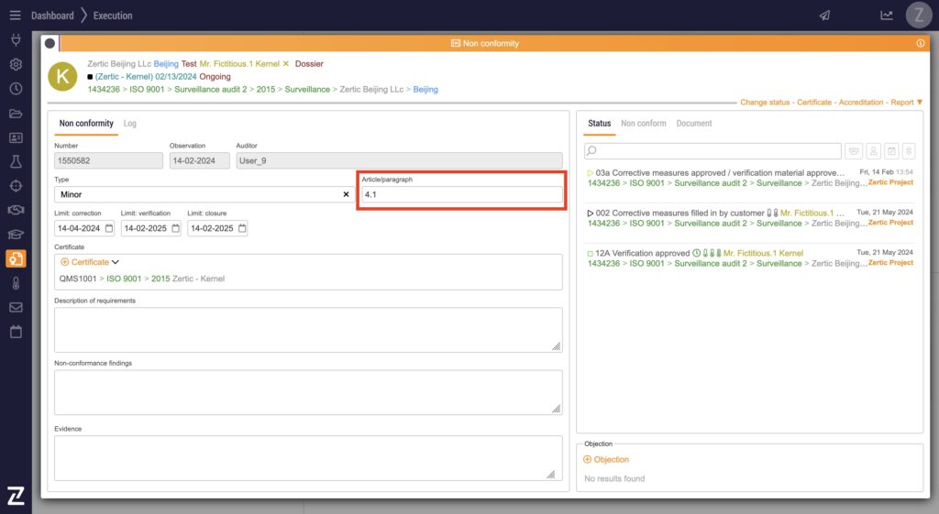Switch to the Log tab
Viewport: 939px width, 514px height.
pos(130,124)
